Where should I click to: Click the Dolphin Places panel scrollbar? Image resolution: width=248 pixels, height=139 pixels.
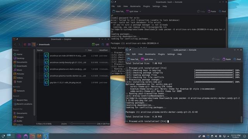coord(34,82)
